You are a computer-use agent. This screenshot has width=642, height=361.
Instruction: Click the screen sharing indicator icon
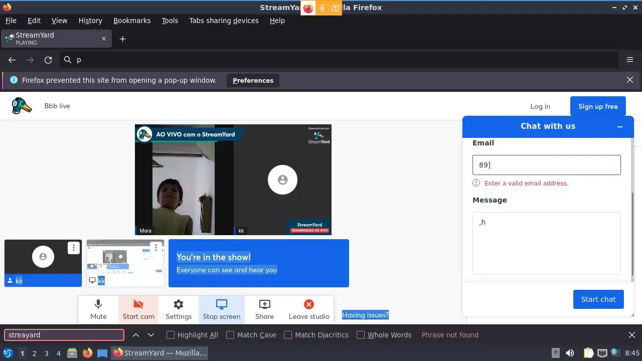point(335,8)
